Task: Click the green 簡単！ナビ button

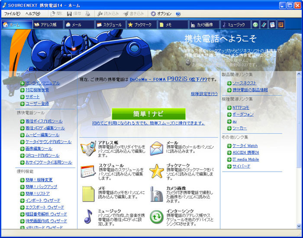Action: pos(148,114)
